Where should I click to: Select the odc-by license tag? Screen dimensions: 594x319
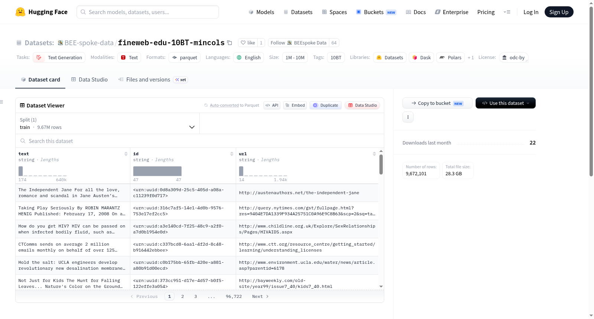pyautogui.click(x=514, y=57)
